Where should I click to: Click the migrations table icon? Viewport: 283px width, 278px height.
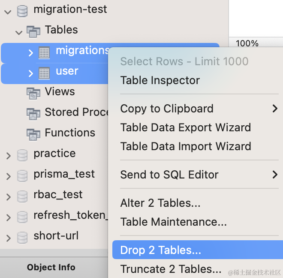coord(44,52)
